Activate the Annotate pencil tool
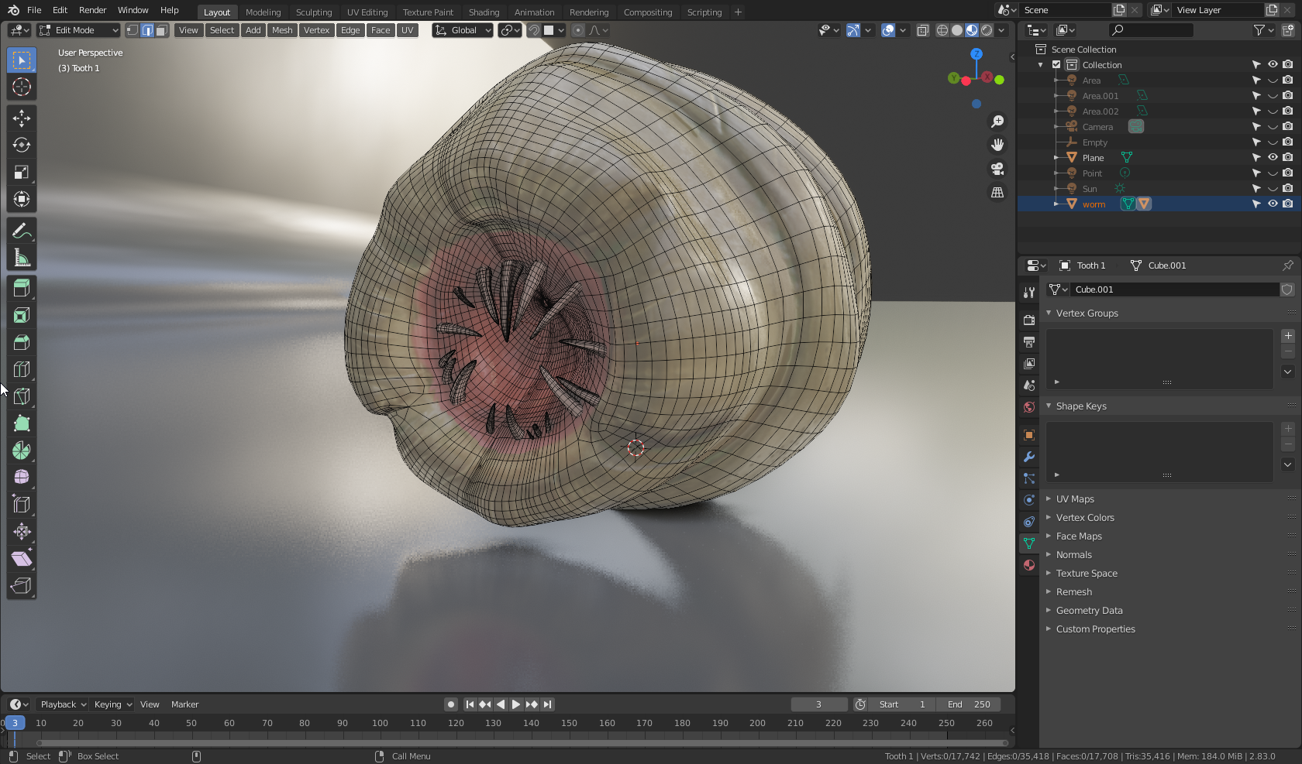The width and height of the screenshot is (1302, 764). click(x=22, y=231)
